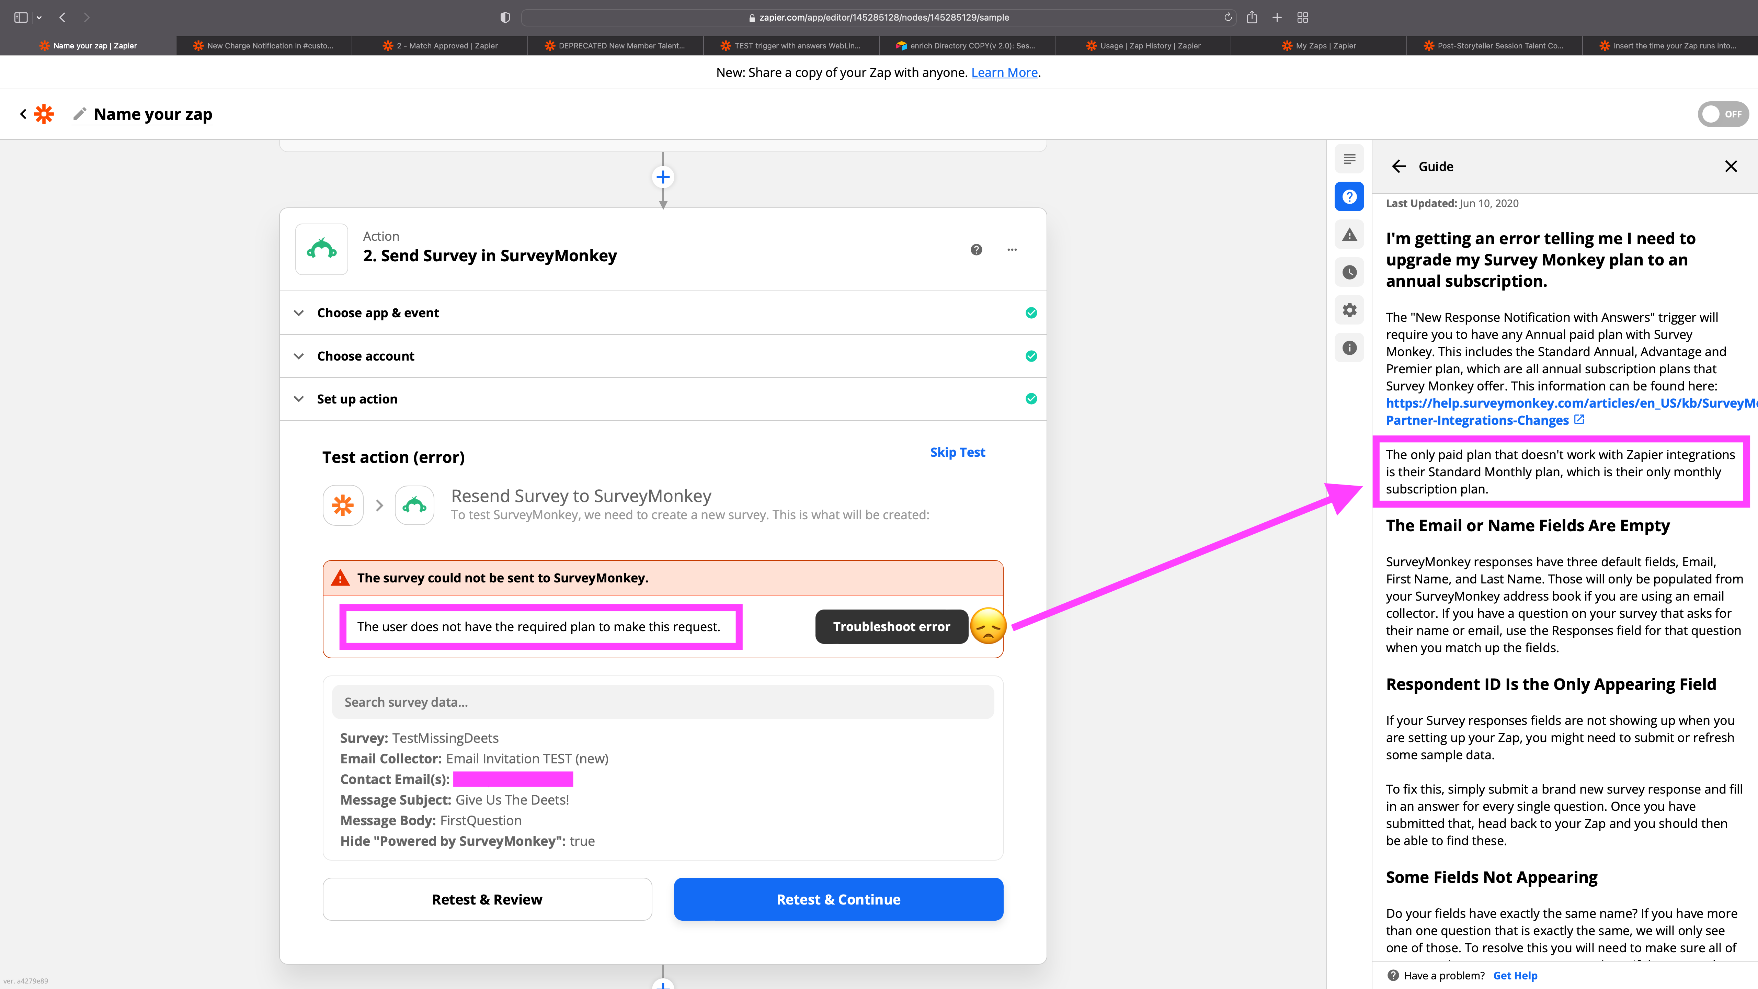Click the orange Zapier logo
Viewport: 1758px width, 989px height.
(44, 114)
